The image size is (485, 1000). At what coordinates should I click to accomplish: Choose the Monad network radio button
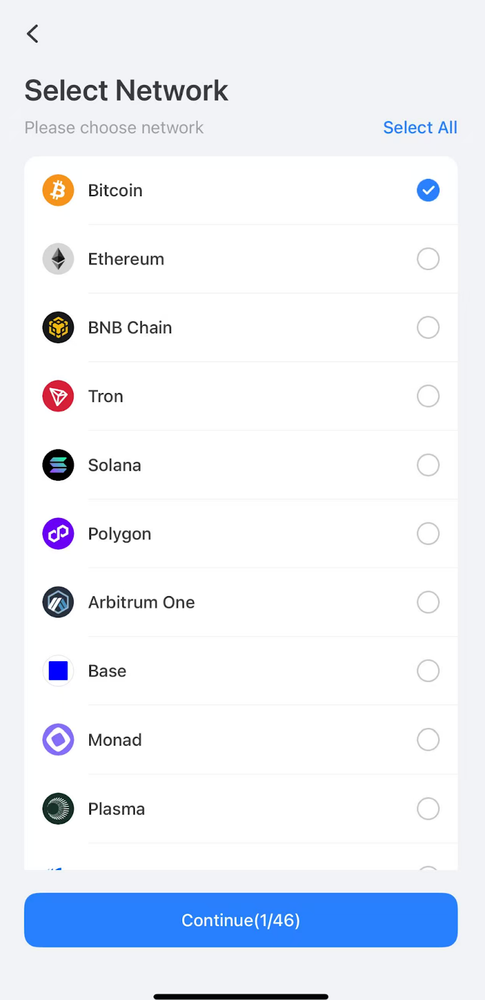[x=428, y=740]
